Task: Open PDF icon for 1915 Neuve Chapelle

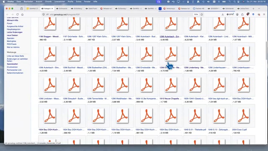Action: [x=170, y=85]
